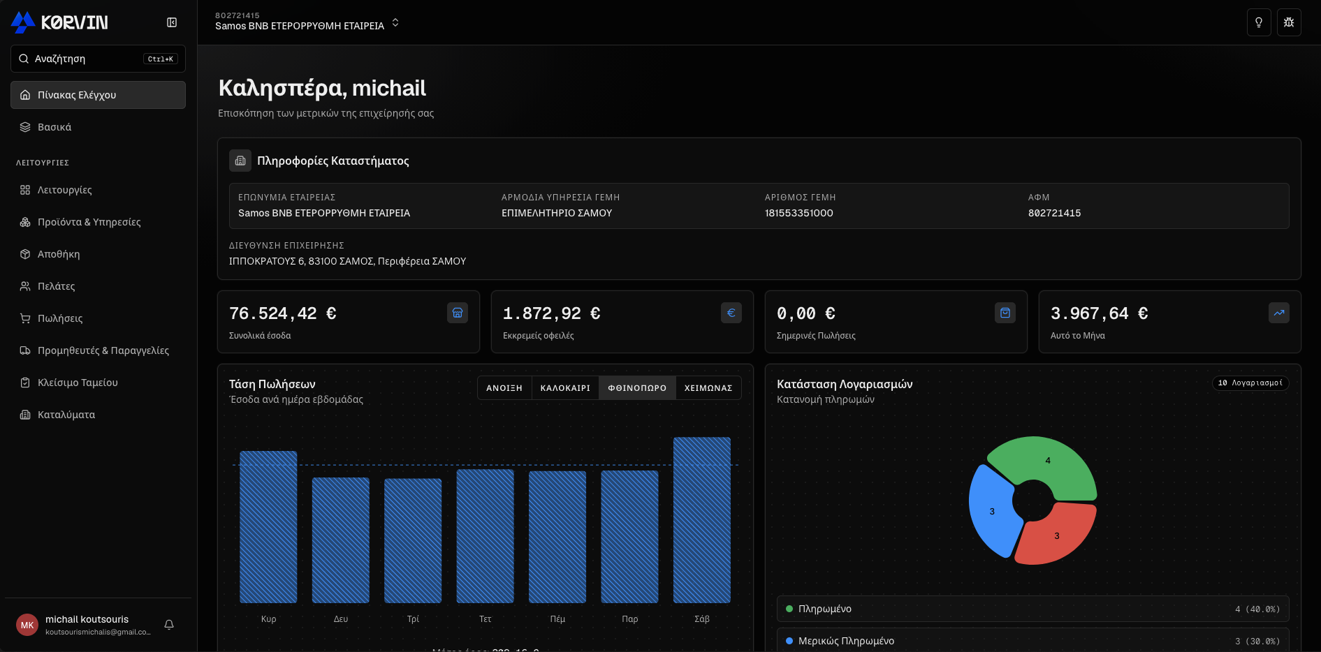This screenshot has height=652, width=1321.
Task: Click the bug report icon
Action: tap(1289, 22)
